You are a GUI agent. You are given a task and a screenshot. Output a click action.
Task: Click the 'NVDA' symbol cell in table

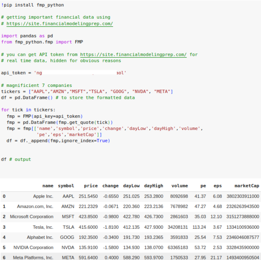pyautogui.click(x=68, y=248)
